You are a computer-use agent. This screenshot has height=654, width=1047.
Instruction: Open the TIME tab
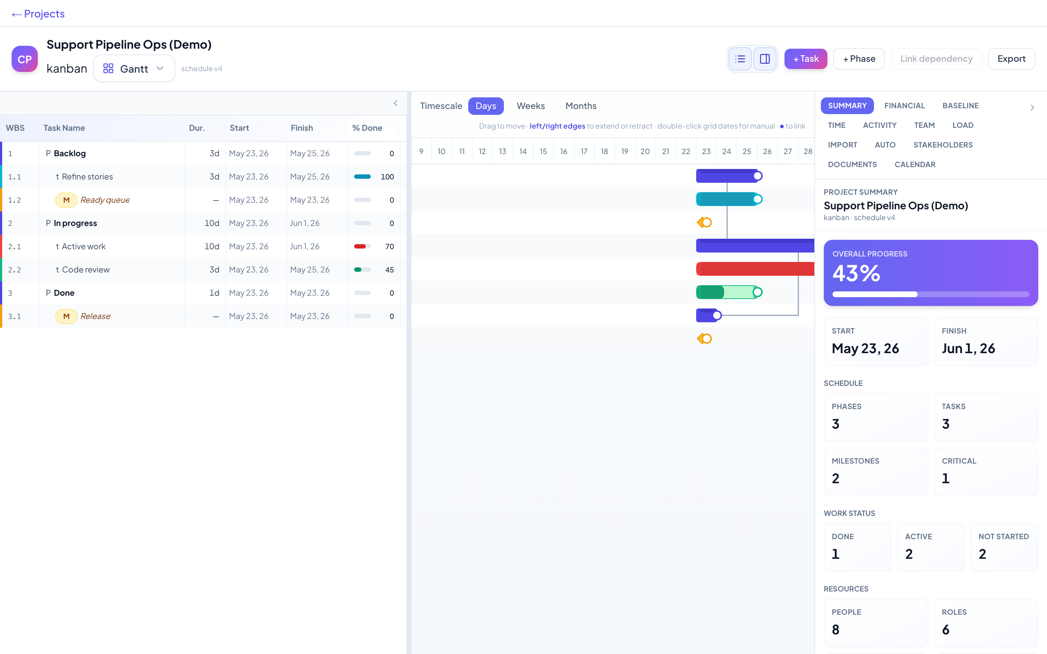point(836,125)
